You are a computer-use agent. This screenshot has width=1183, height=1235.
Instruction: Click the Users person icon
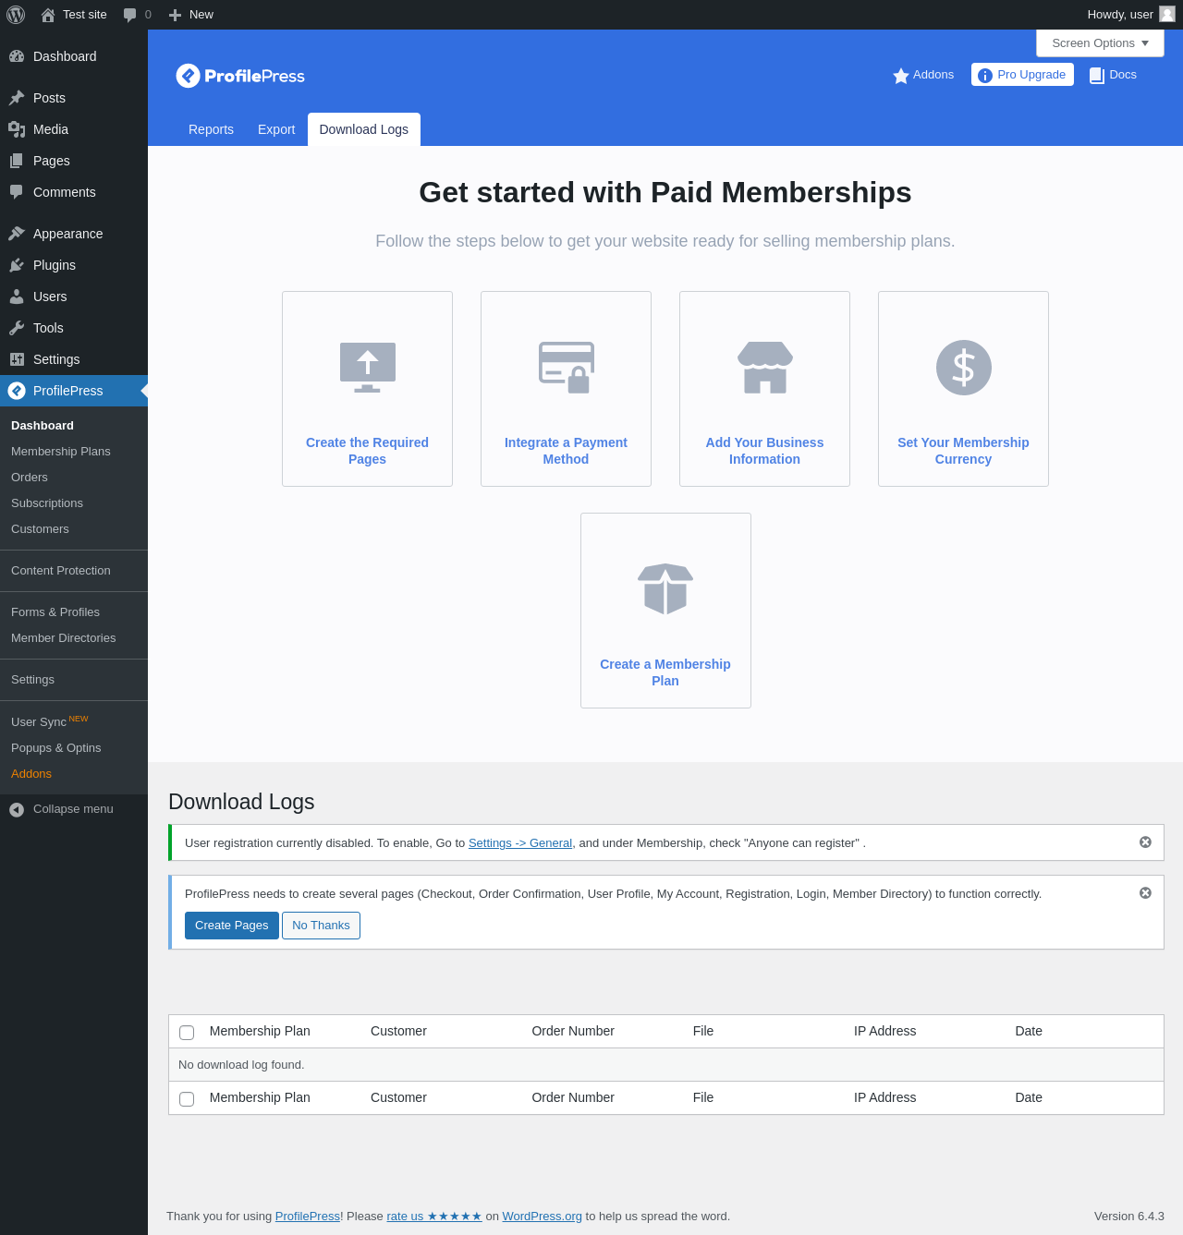click(17, 297)
